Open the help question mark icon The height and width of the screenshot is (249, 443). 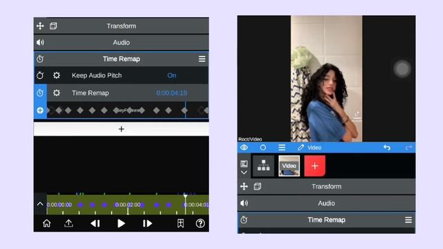(x=200, y=223)
